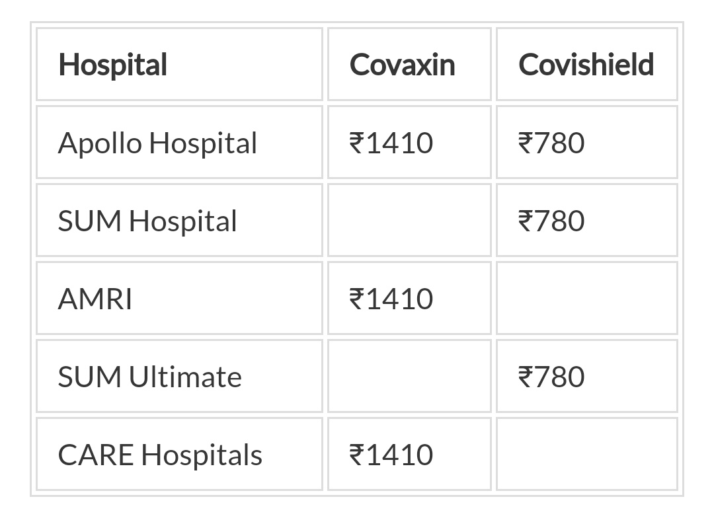Screen dimensions: 714x524
Task: Click the empty Covishield cell for AMRI
Action: tap(586, 299)
